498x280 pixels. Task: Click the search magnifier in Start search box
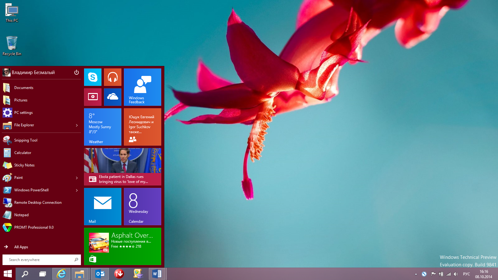point(76,259)
